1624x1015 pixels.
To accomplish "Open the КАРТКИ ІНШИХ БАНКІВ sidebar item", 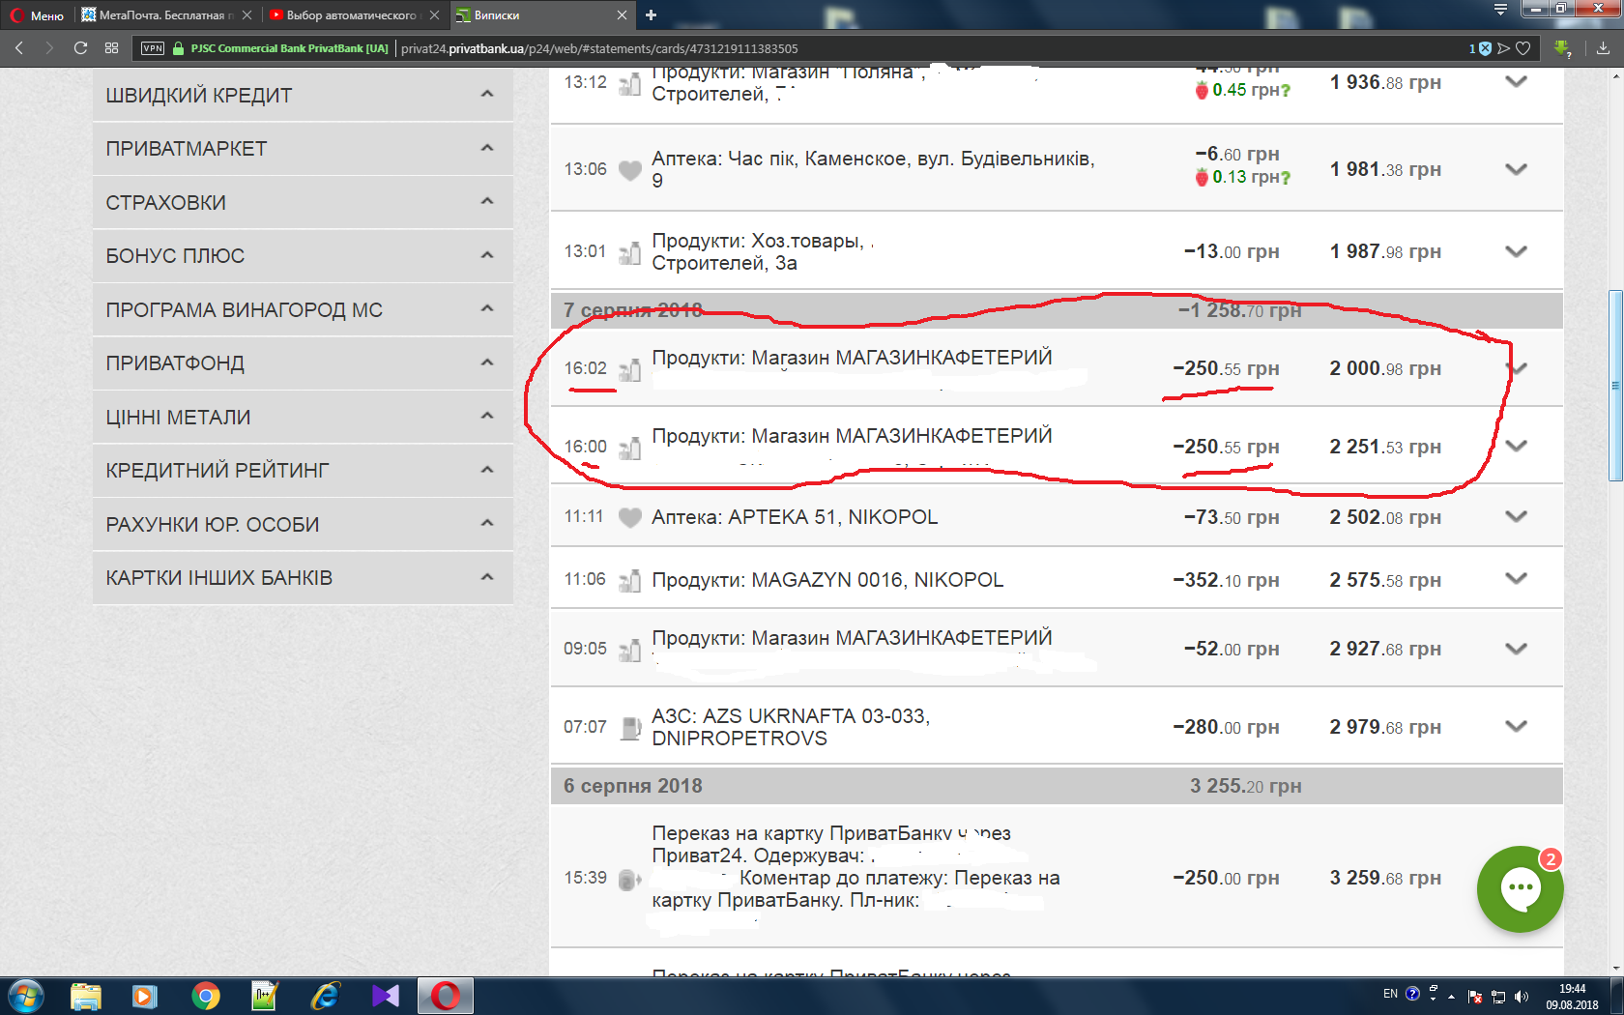I will pyautogui.click(x=303, y=577).
